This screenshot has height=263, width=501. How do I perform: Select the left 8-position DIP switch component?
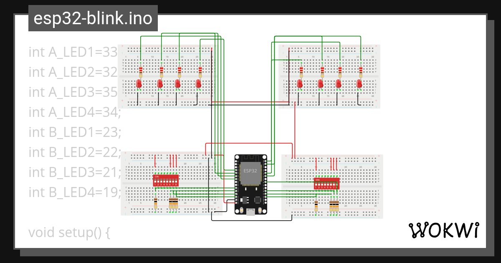click(166, 180)
